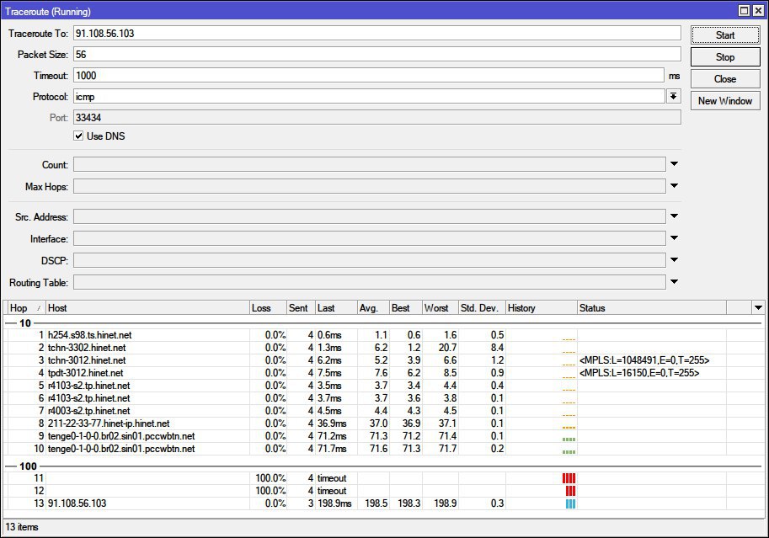
Task: Expand the DSCP field arrow
Action: tap(674, 261)
